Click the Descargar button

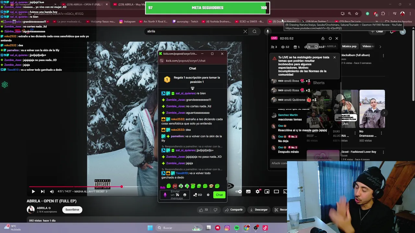(x=258, y=210)
